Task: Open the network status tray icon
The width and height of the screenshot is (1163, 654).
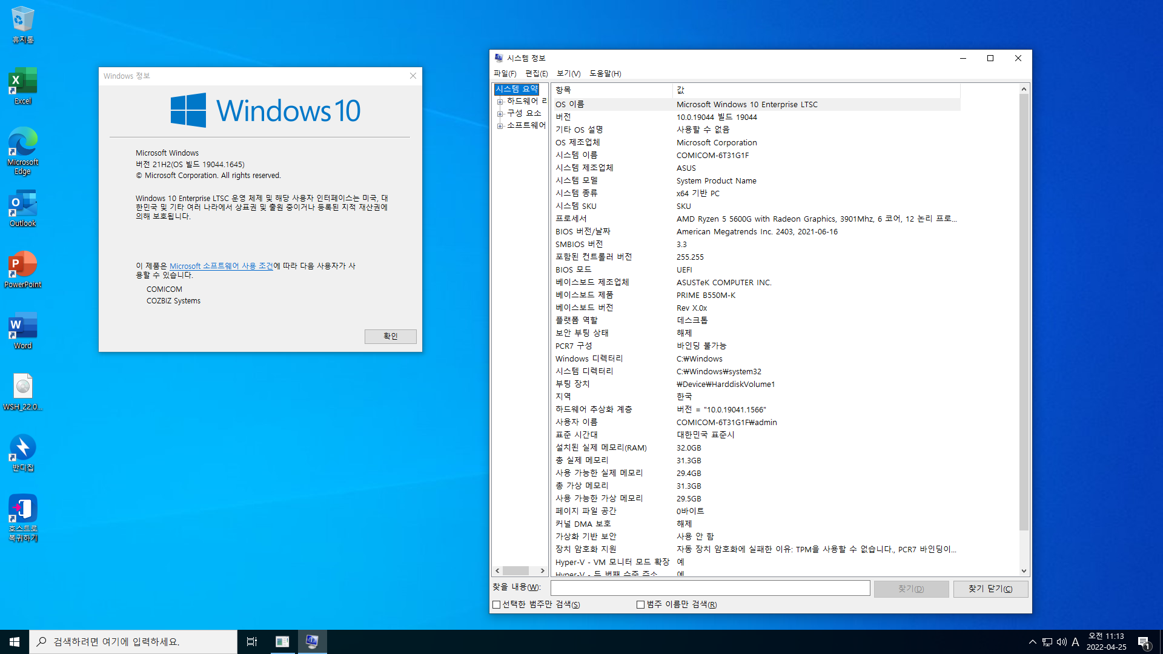Action: 1047,642
